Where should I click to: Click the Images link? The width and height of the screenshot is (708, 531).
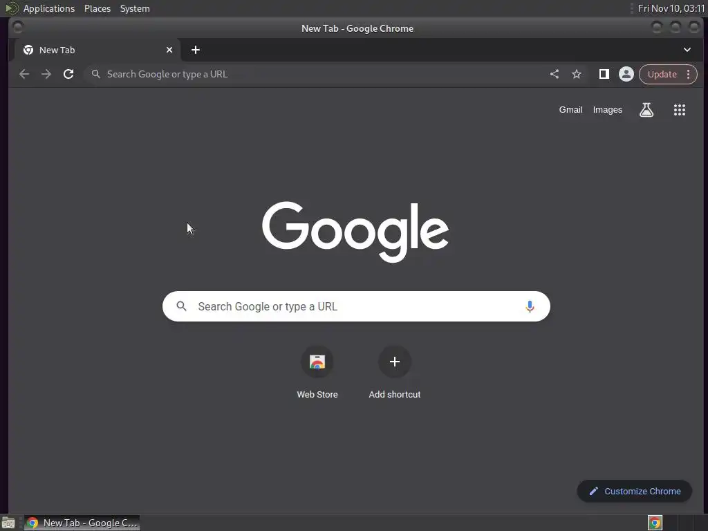pyautogui.click(x=607, y=110)
